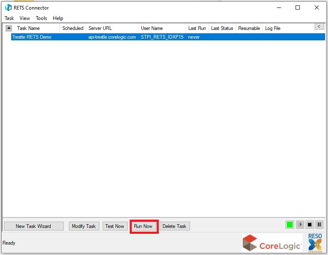This screenshot has height=255, width=328.
Task: Open the Tools menu
Action: point(41,18)
